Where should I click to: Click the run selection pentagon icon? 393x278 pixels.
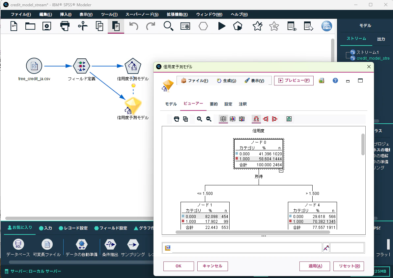pos(238,26)
